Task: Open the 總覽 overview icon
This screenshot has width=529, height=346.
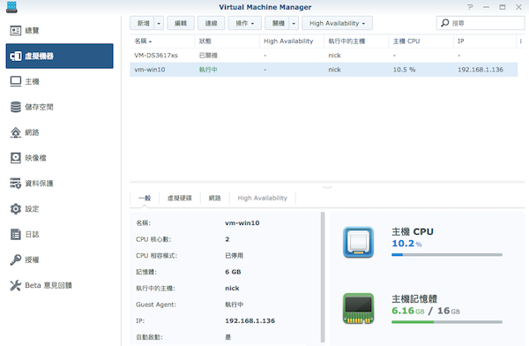Action: pos(16,31)
